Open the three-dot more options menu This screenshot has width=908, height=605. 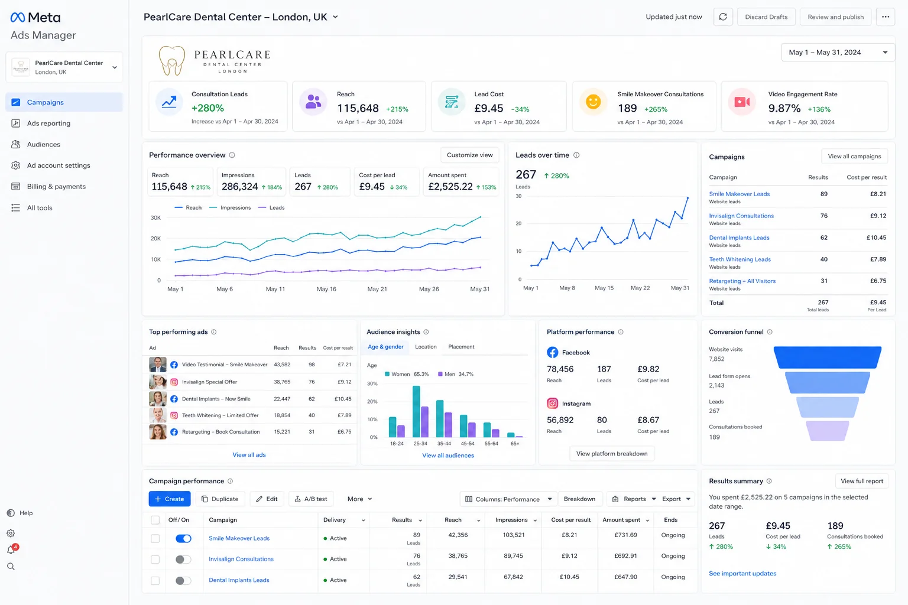[x=885, y=17]
